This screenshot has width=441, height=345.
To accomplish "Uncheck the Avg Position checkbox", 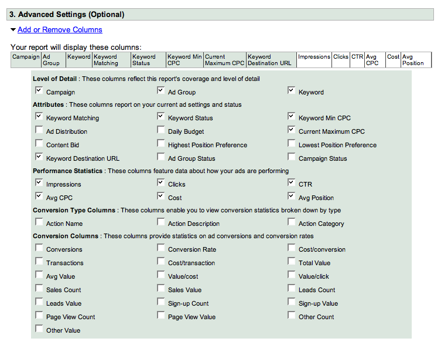I will tap(292, 197).
